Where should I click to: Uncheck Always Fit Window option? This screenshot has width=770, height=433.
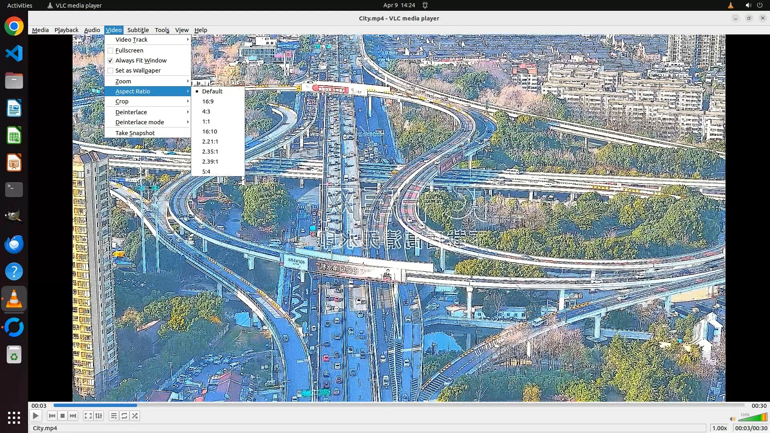point(111,61)
